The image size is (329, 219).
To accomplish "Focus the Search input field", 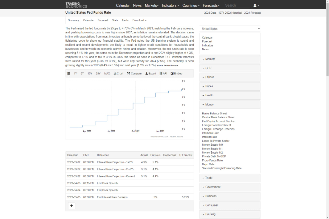I will click(237, 5).
